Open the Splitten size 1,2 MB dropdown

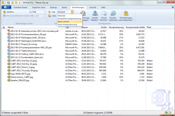pyautogui.click(x=44, y=12)
